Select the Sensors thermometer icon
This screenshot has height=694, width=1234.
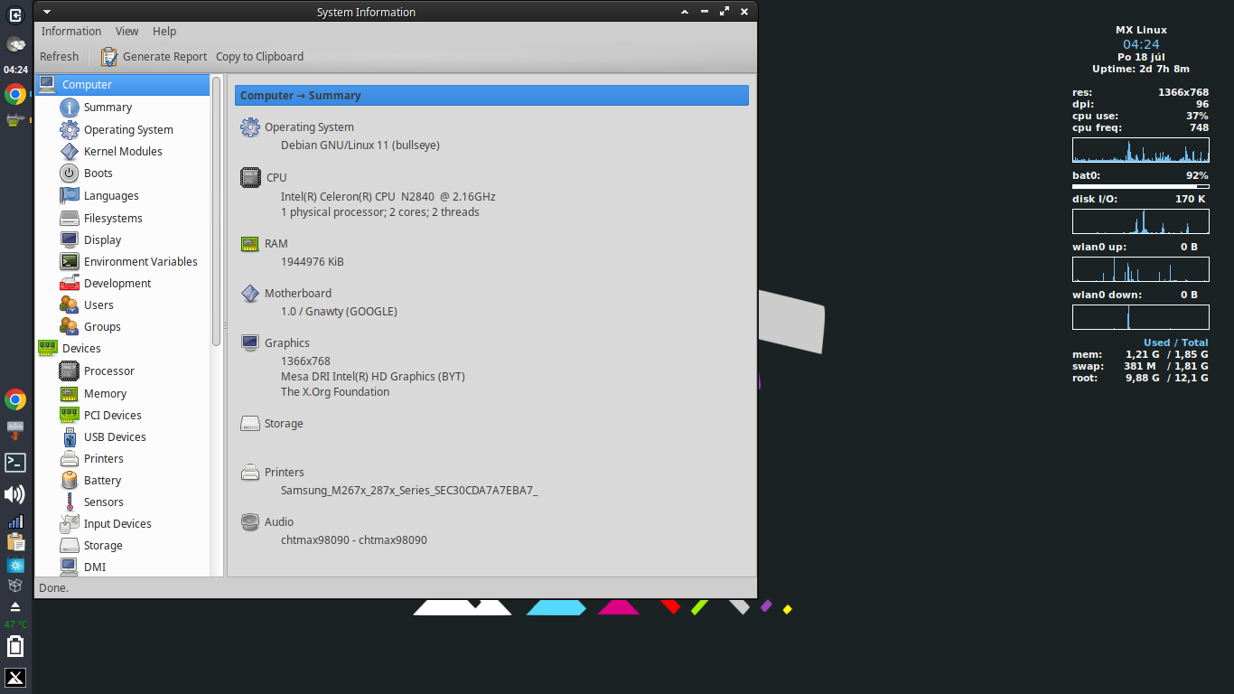70,502
